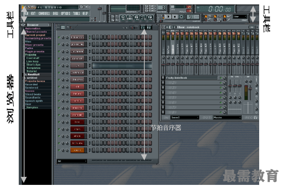Click the tempo display field
Viewport: 281px width, 191px height.
[193, 17]
